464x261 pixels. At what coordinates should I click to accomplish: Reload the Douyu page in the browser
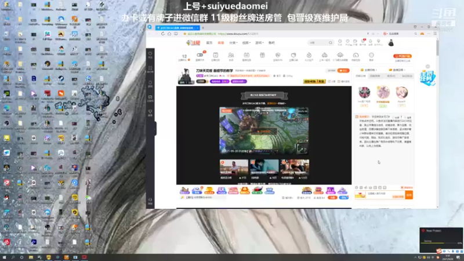[x=163, y=34]
